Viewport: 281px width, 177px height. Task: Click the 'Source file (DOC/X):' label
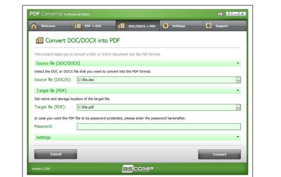[x=53, y=80]
